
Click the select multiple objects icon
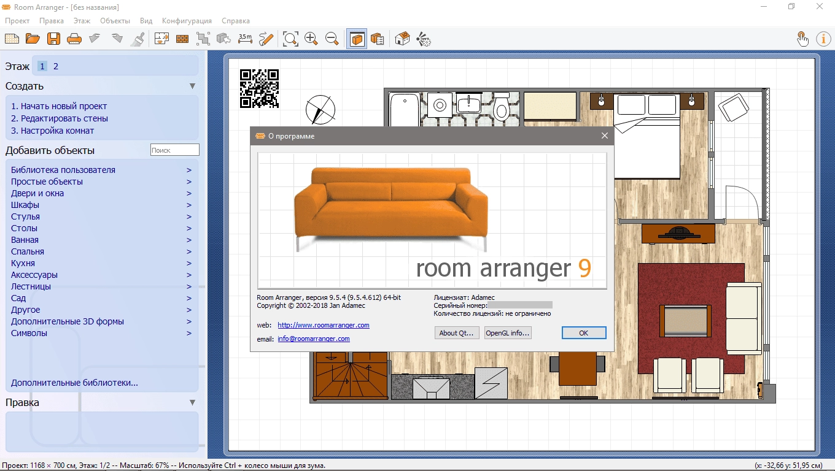(x=203, y=39)
